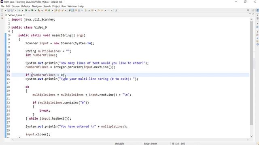Close the Video_9.java tab

click(x=24, y=15)
